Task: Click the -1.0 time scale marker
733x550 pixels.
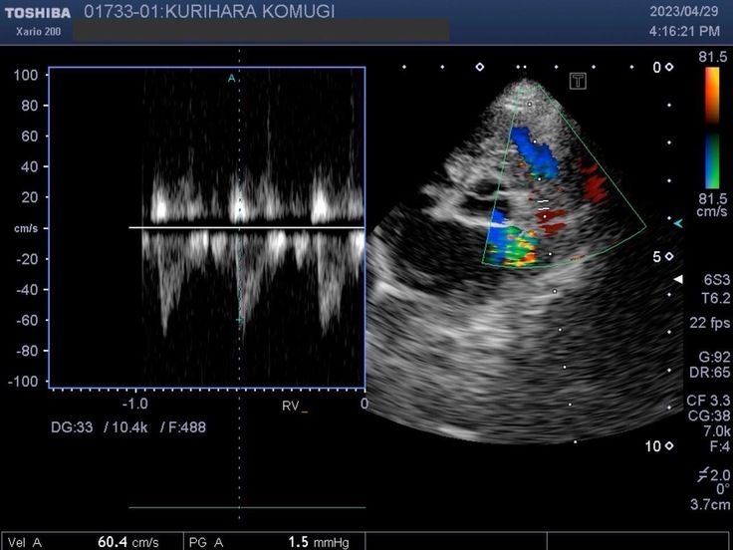Action: click(134, 404)
